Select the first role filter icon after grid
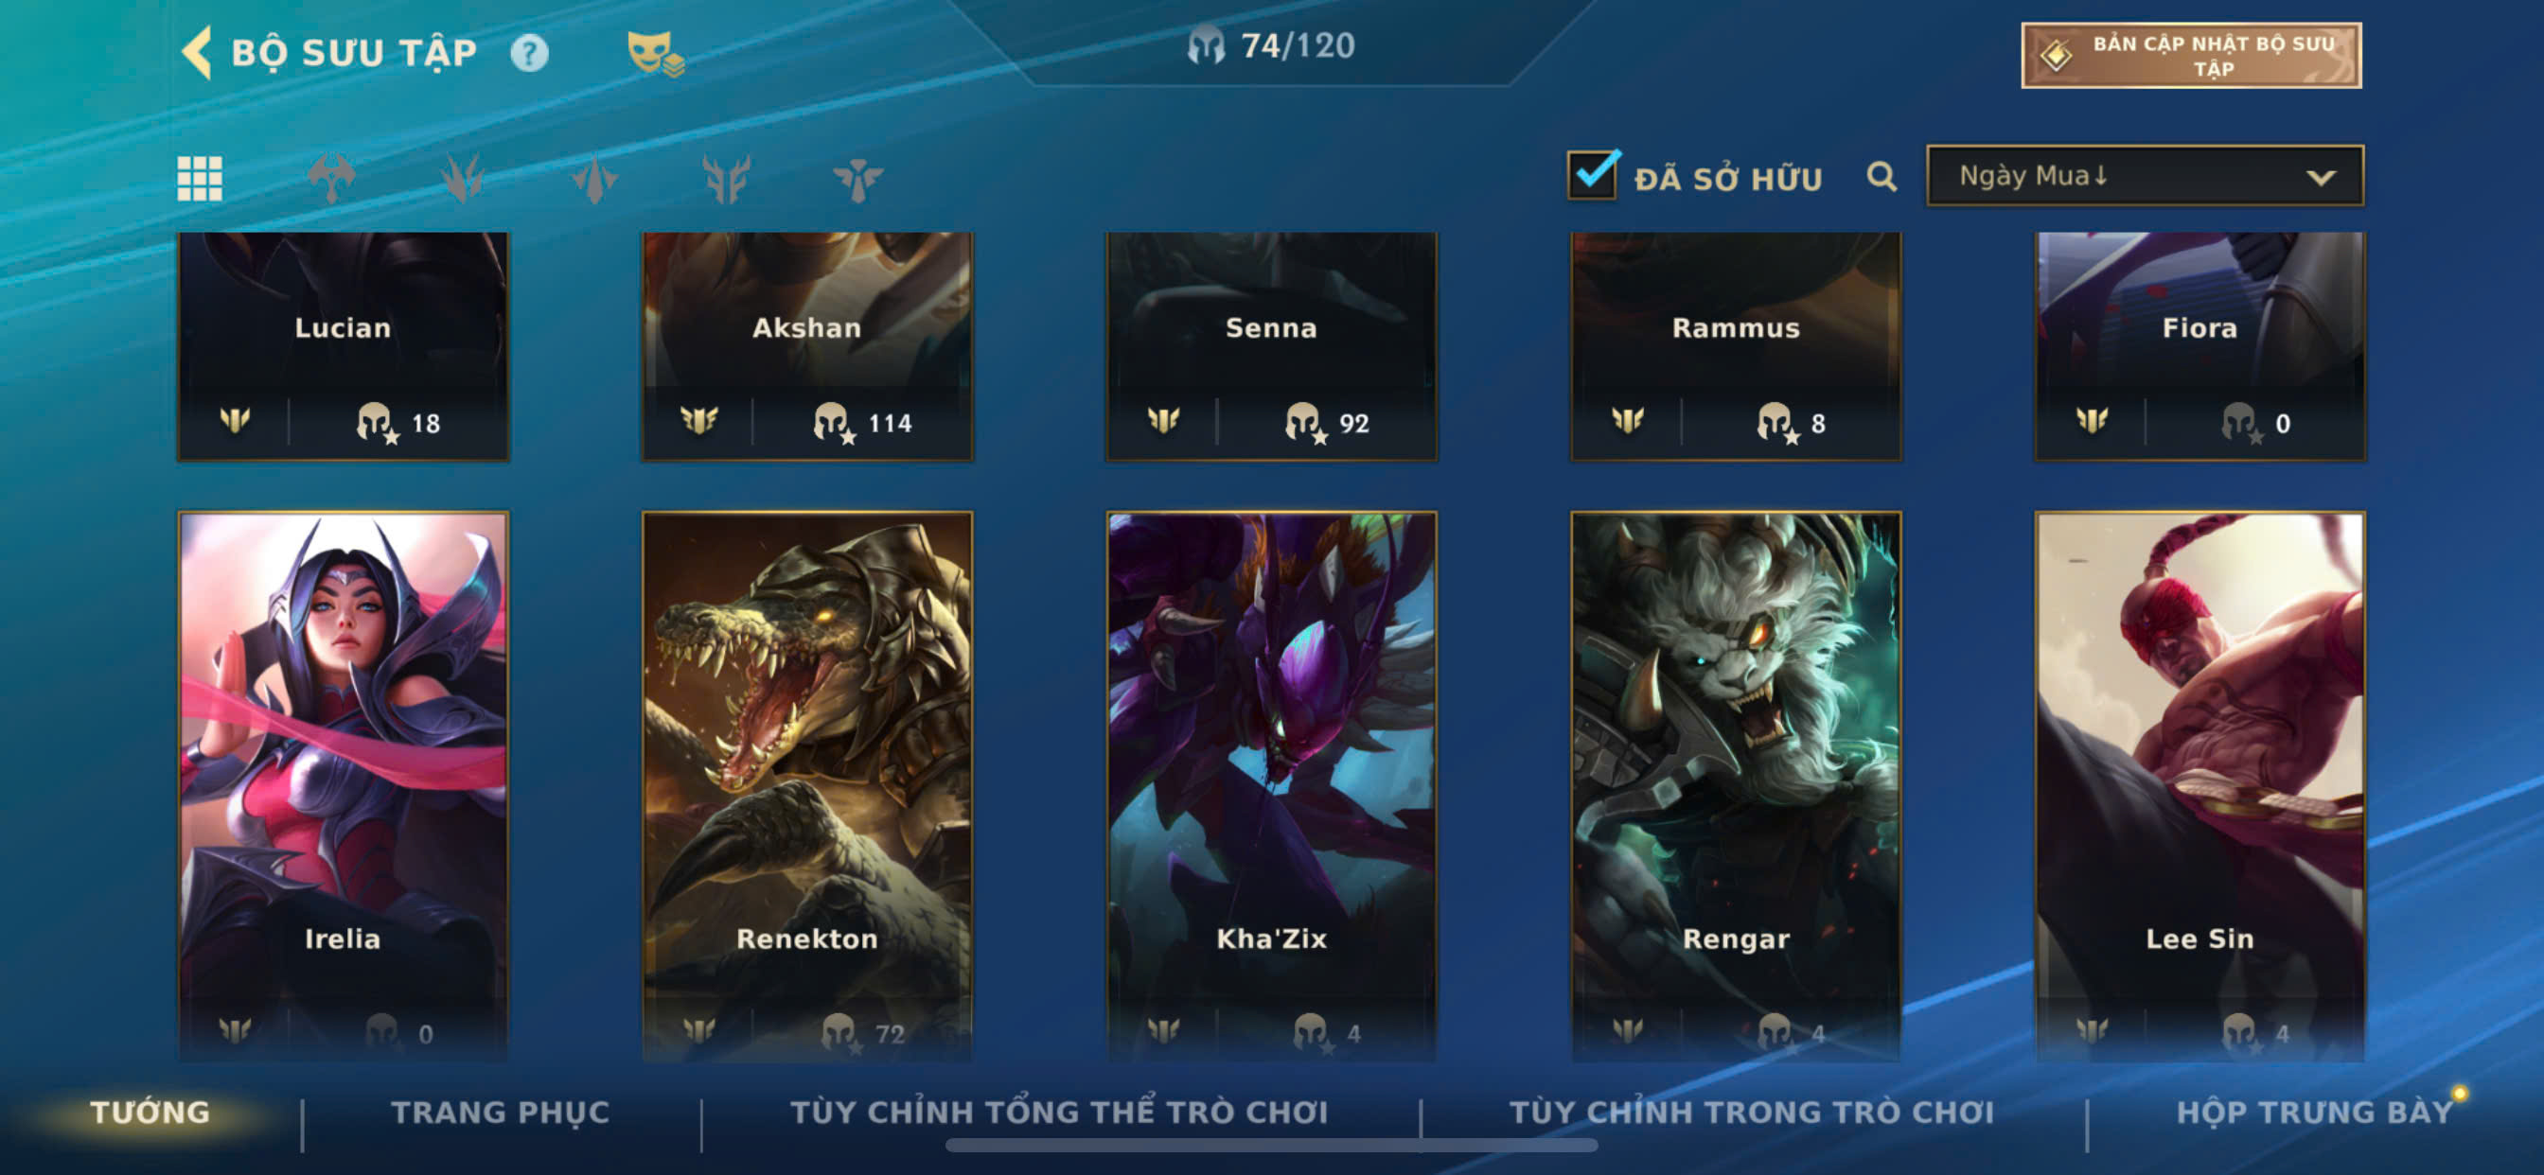Image resolution: width=2544 pixels, height=1175 pixels. pos(331,179)
